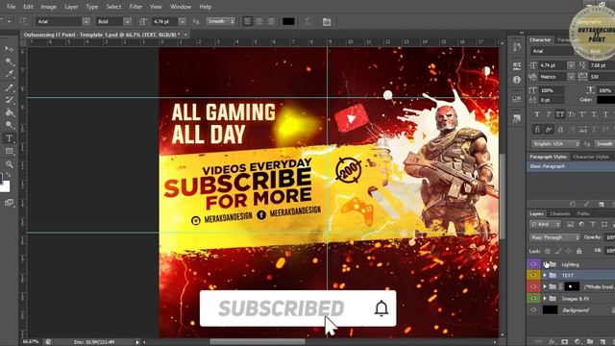Switch to the Channels tab
The image size is (615, 346).
coord(559,213)
